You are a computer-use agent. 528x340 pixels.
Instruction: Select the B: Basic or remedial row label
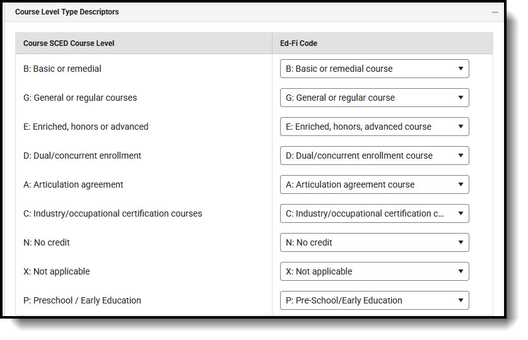[62, 69]
